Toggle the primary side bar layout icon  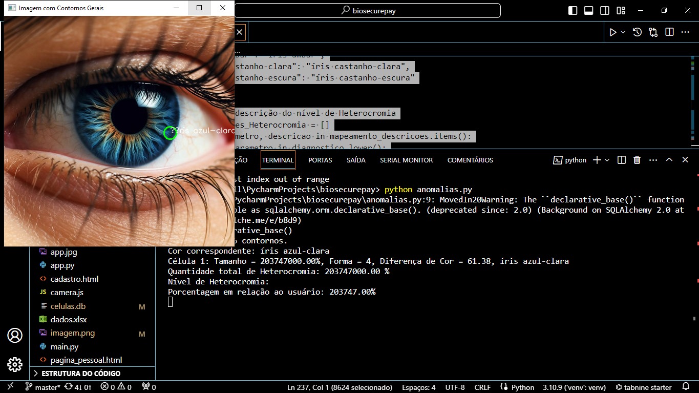[x=573, y=10]
